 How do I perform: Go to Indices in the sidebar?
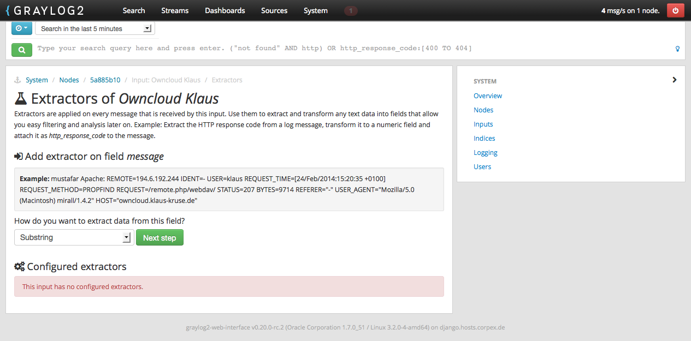485,139
